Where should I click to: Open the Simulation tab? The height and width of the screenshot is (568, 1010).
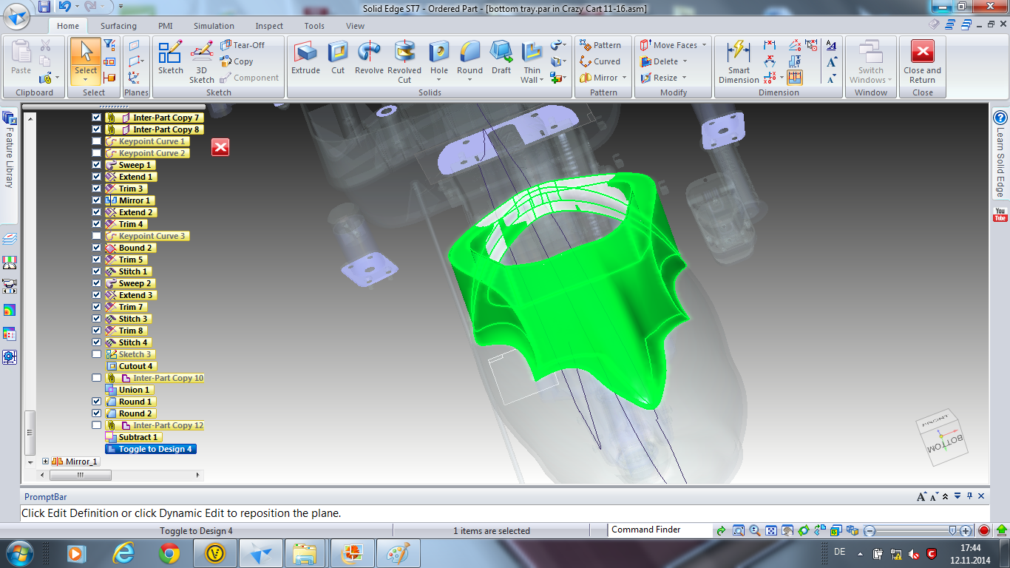point(214,26)
